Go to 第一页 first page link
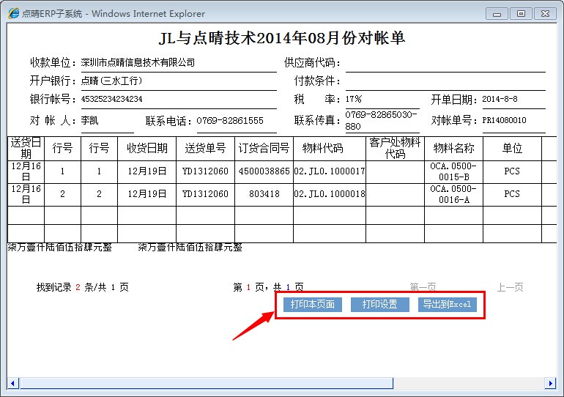Image resolution: width=564 pixels, height=397 pixels. tap(423, 287)
